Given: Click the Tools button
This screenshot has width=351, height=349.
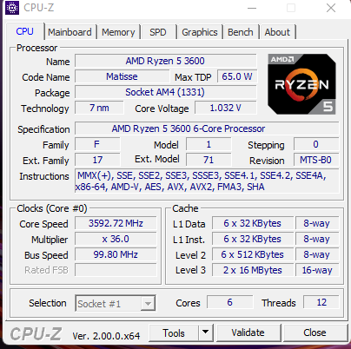Looking at the screenshot, I should click(174, 333).
